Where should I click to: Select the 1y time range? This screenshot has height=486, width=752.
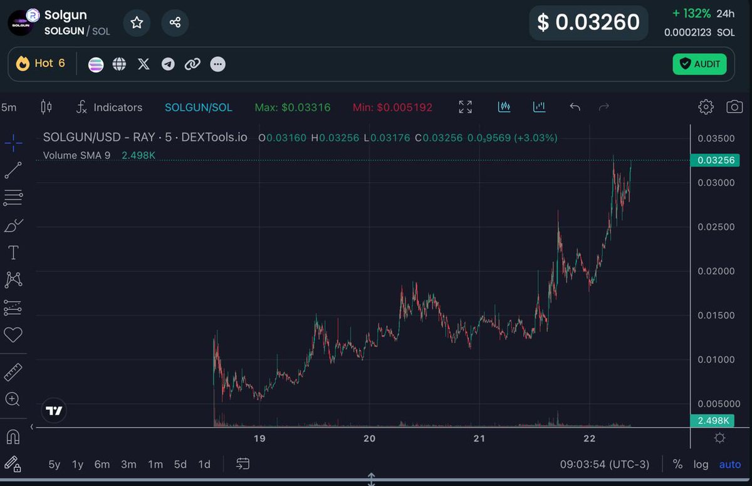[78, 465]
